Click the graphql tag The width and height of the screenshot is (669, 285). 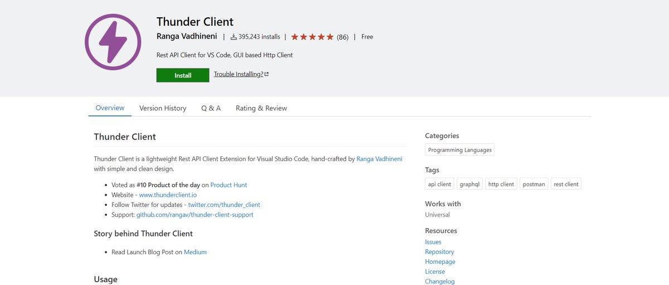[x=470, y=184]
